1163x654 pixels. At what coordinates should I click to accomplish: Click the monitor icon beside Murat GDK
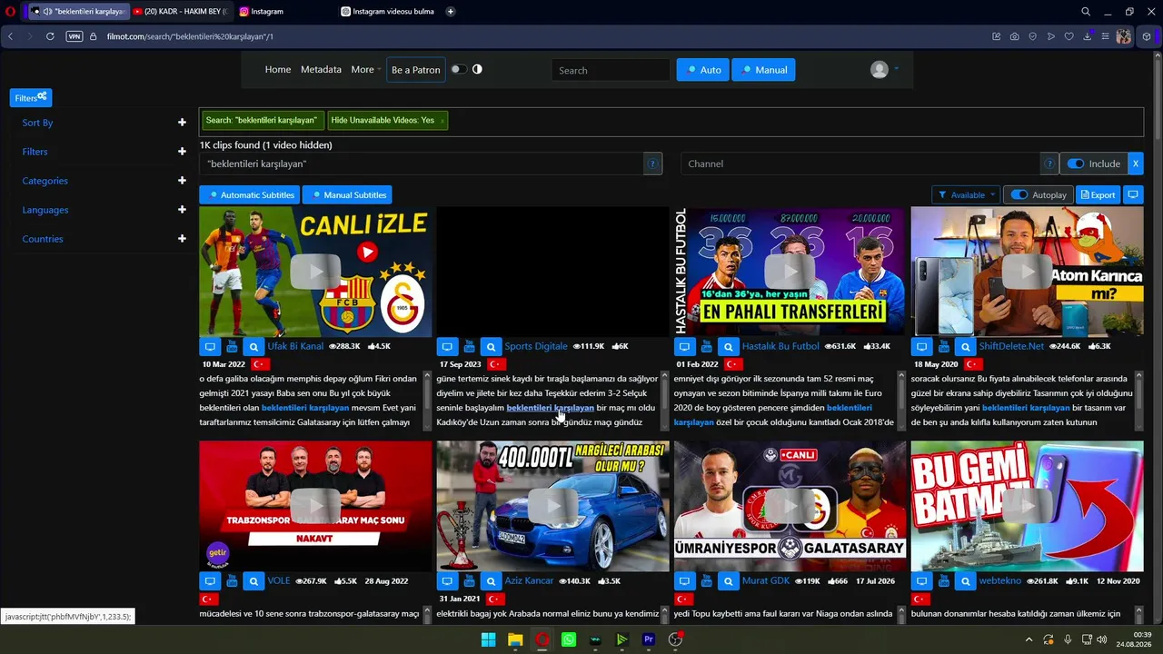click(x=684, y=580)
